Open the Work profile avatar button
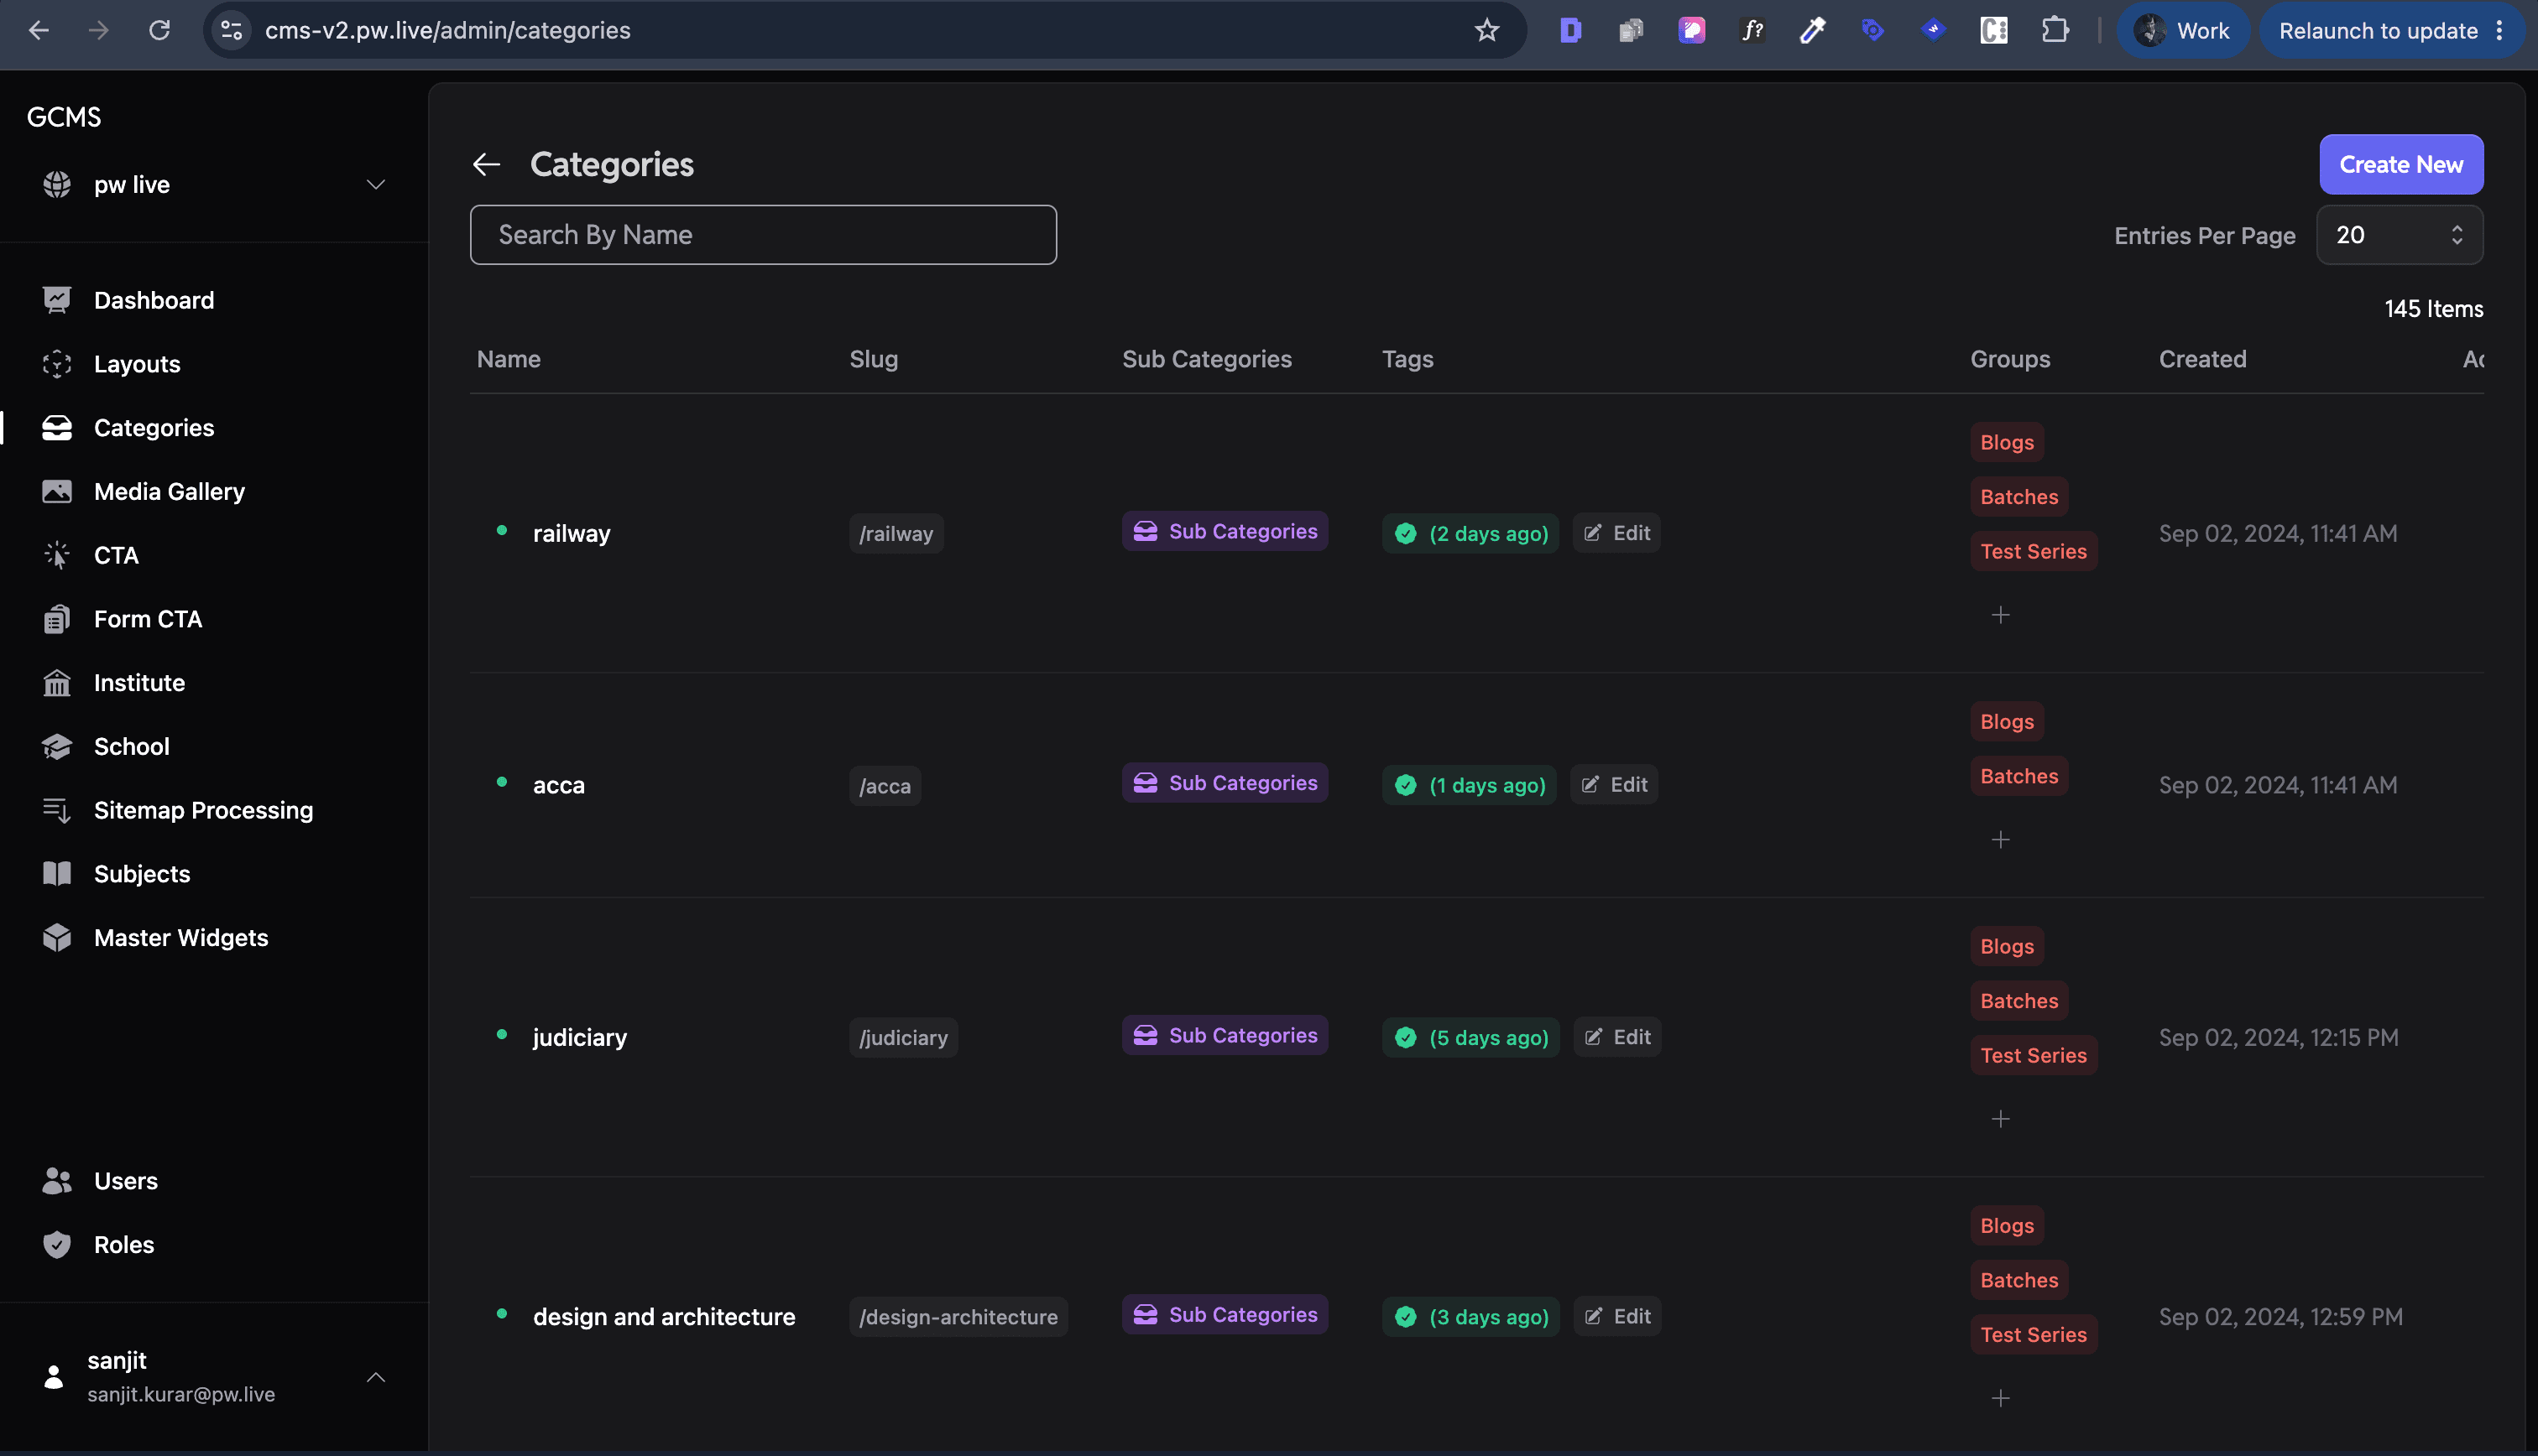 (2182, 30)
